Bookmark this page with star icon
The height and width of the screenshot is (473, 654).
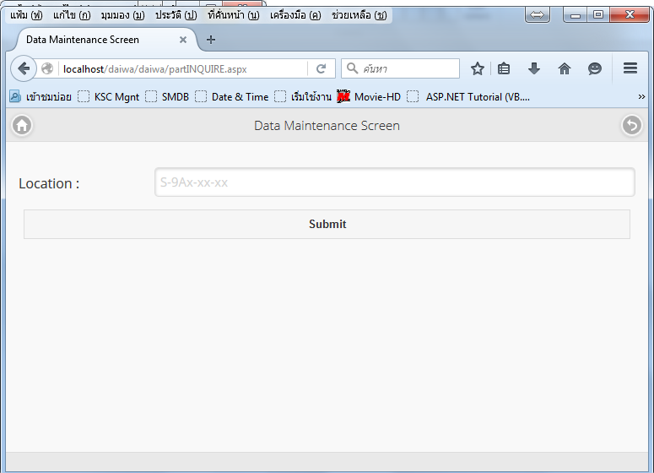tap(477, 68)
